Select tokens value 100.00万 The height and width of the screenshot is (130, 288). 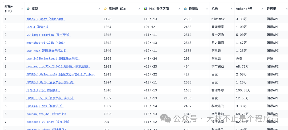243,90
